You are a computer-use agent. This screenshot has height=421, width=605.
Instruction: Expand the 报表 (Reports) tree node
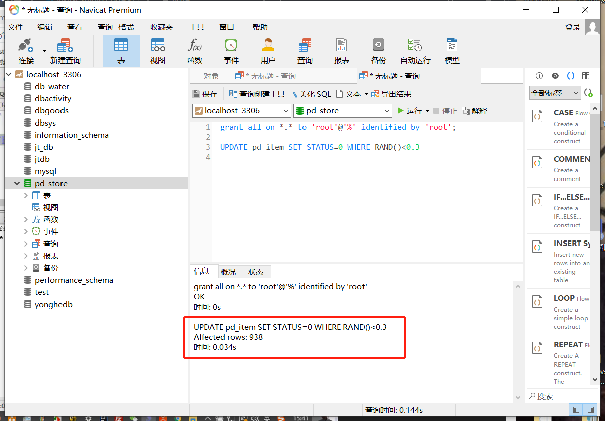click(x=26, y=256)
